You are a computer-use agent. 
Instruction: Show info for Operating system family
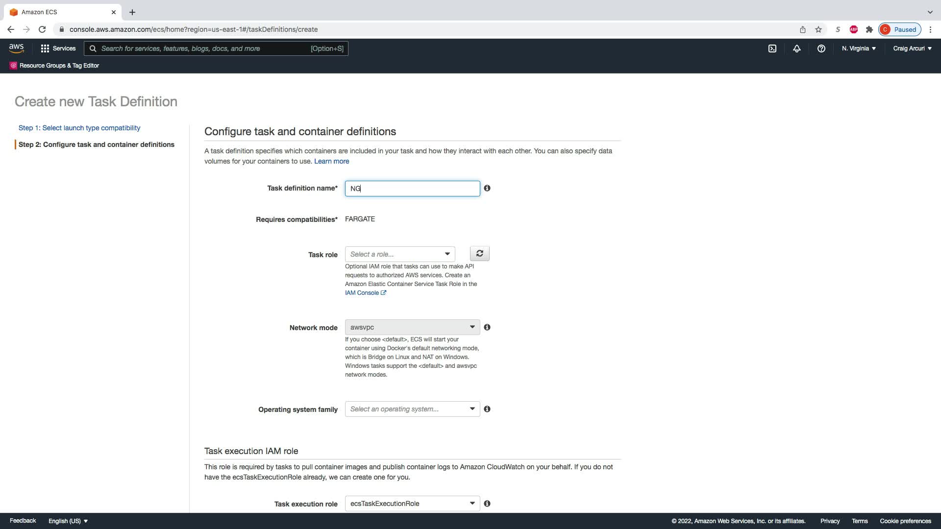click(x=487, y=409)
